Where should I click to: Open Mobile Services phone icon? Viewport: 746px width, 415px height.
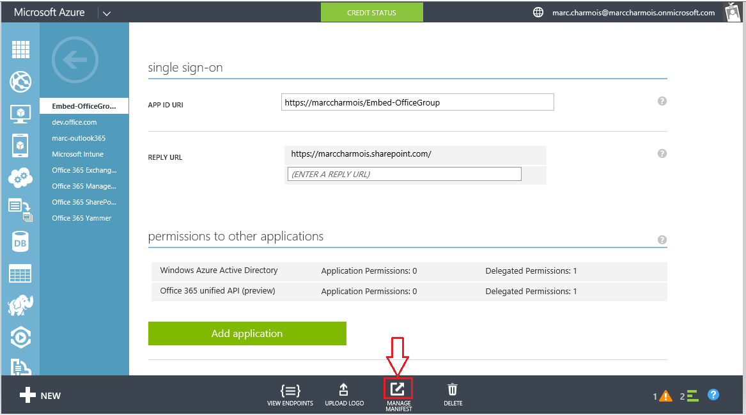(20, 145)
